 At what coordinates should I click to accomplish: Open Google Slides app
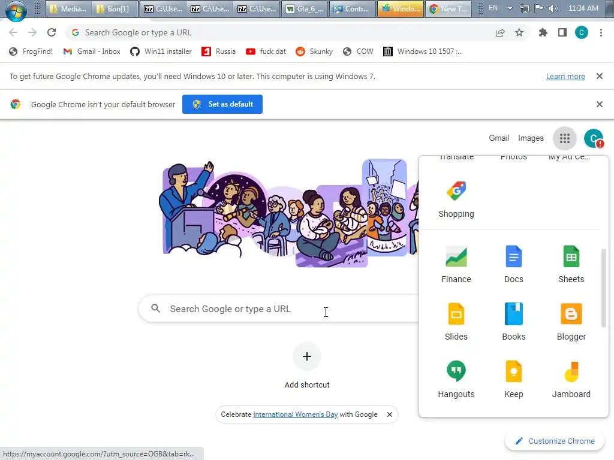456,322
